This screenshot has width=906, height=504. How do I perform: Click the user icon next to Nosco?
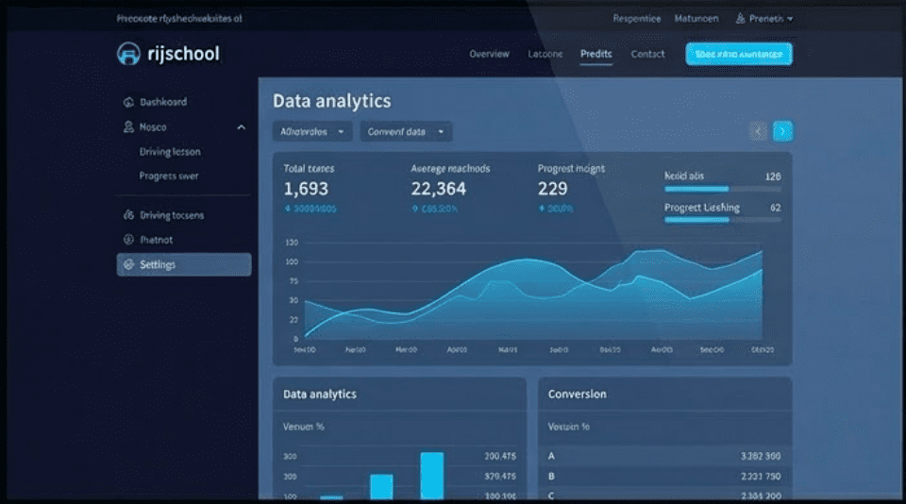tap(127, 126)
